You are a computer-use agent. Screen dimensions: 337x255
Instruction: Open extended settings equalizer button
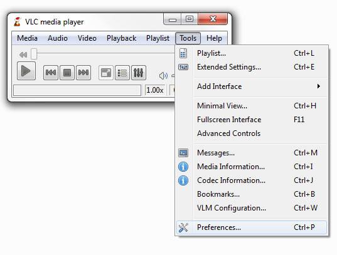pyautogui.click(x=139, y=73)
